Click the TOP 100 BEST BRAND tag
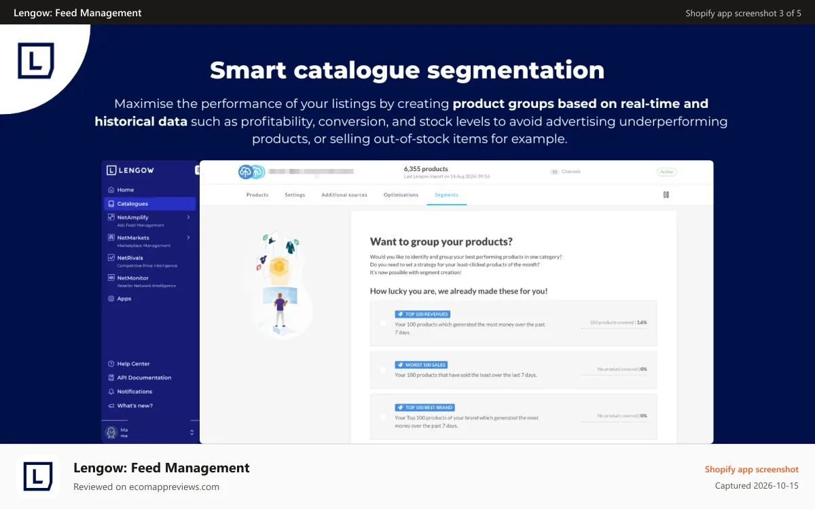This screenshot has height=509, width=815. coord(424,408)
